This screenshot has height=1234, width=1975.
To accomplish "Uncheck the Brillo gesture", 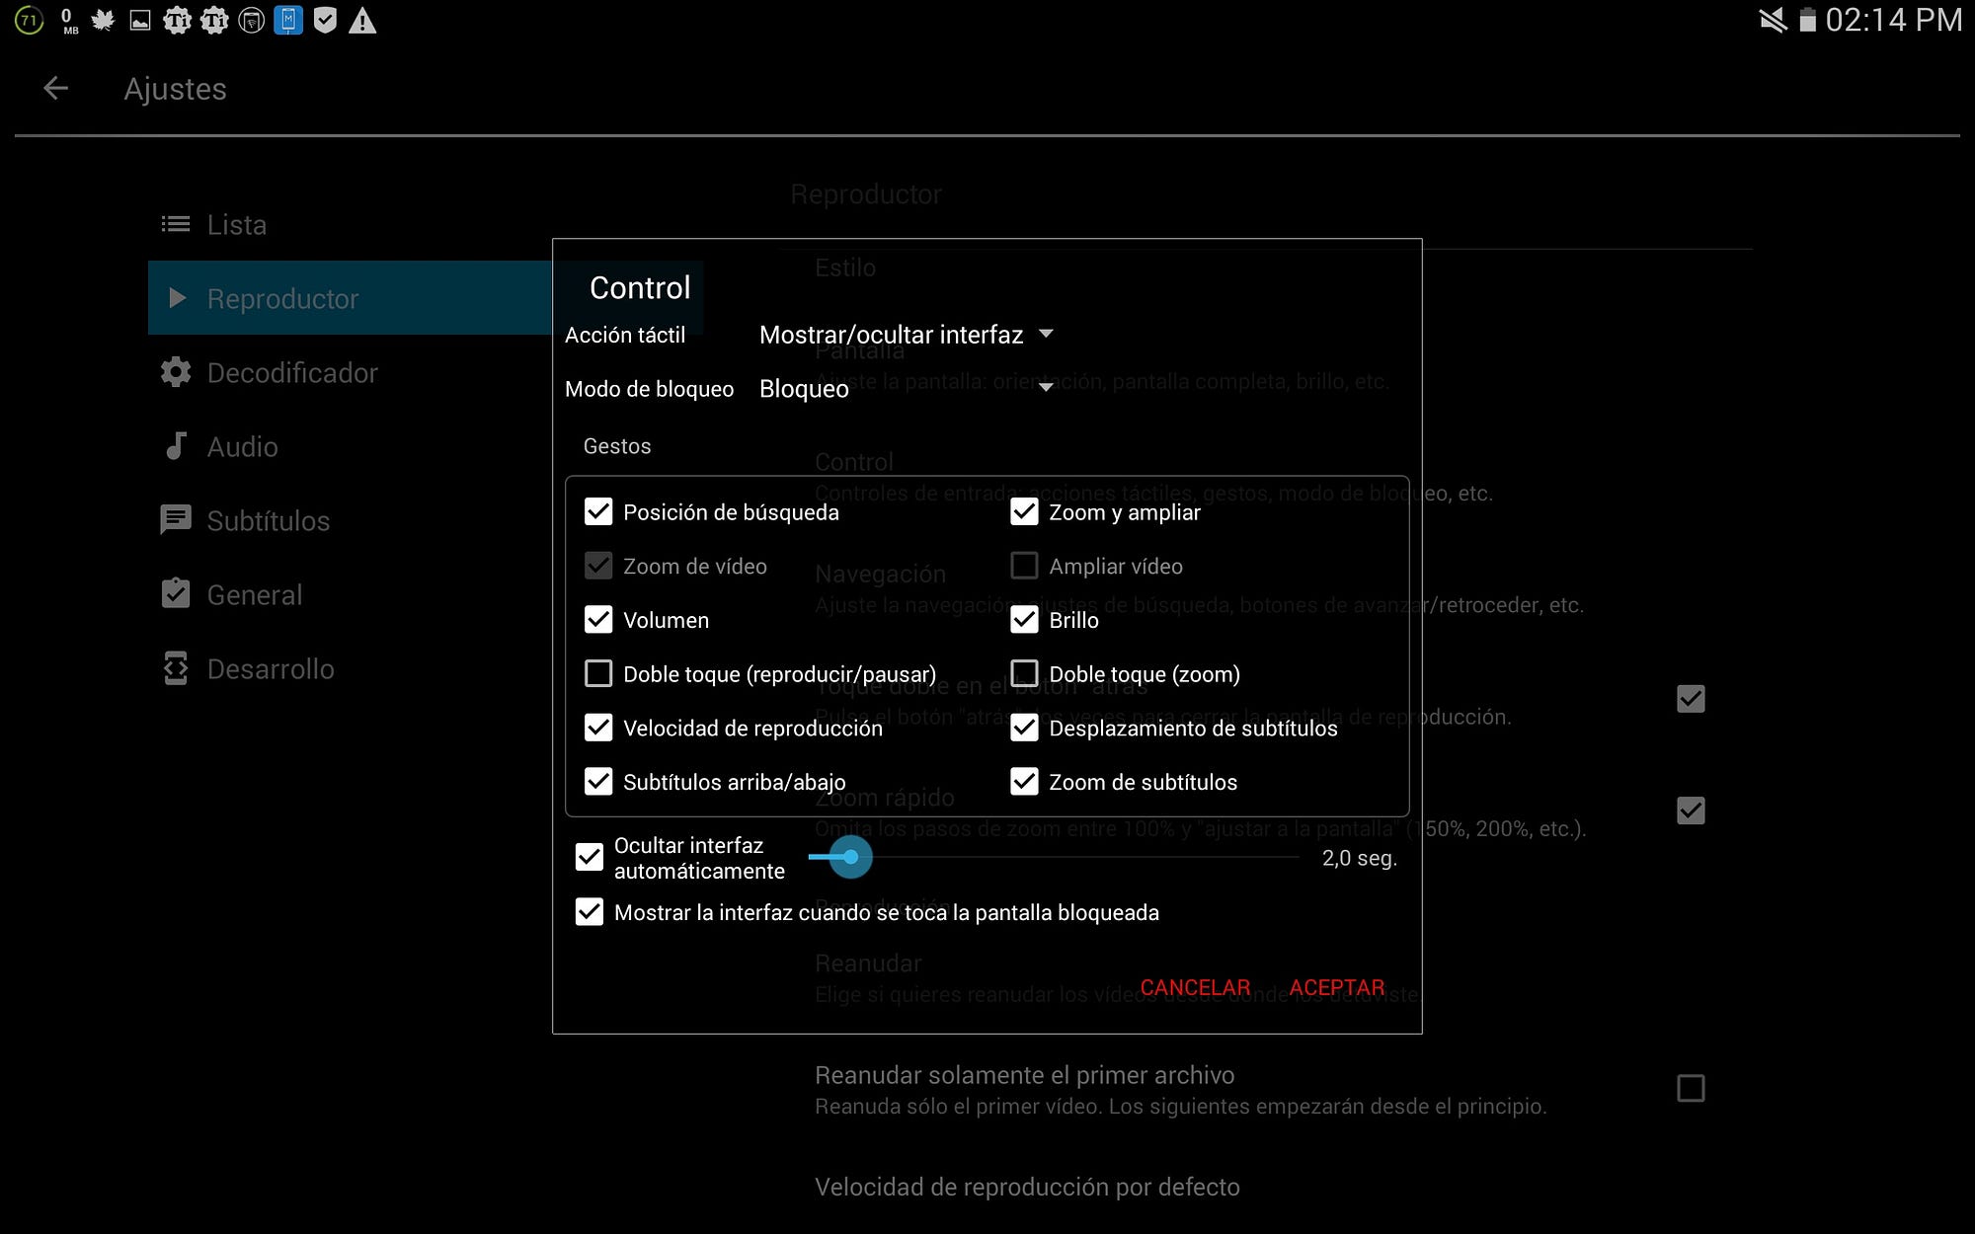I will point(1024,619).
